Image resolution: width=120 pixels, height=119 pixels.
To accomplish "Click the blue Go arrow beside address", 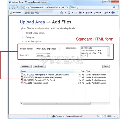I will pyautogui.click(x=63, y=7).
